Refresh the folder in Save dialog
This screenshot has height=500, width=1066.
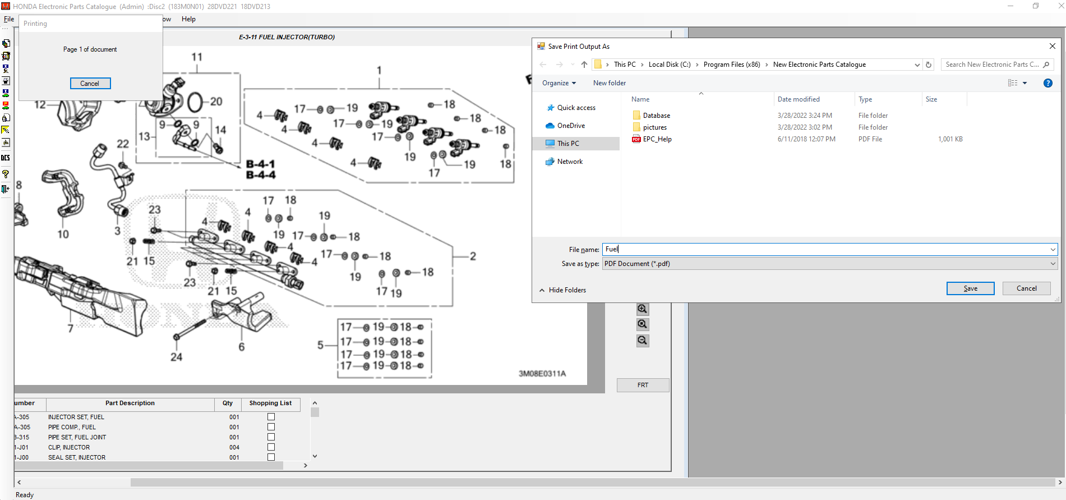(929, 65)
